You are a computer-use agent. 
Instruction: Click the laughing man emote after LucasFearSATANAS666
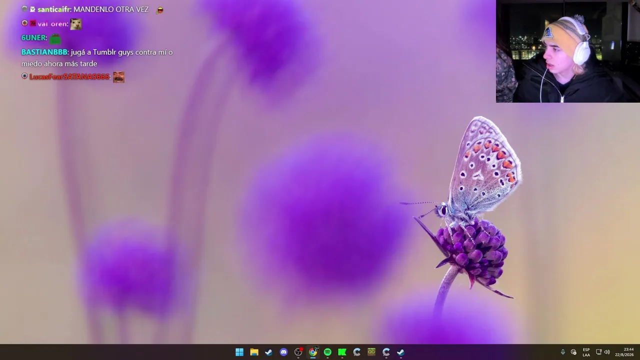[x=118, y=77]
